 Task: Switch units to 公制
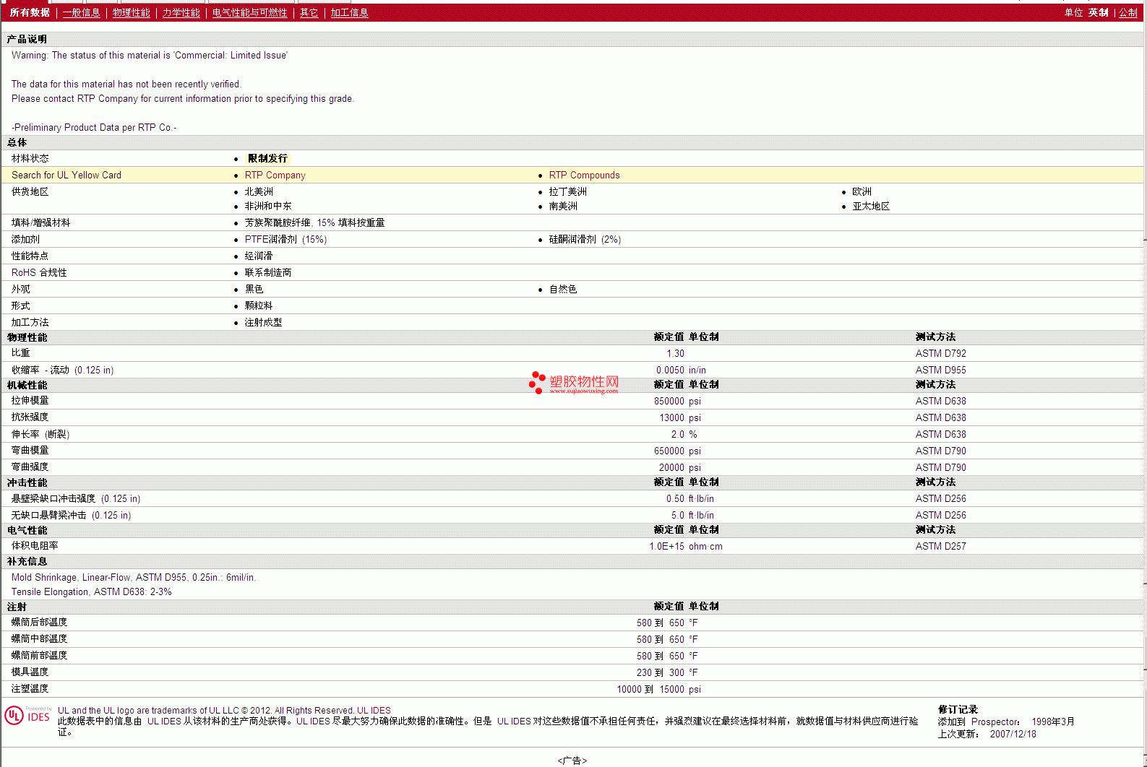click(1128, 13)
